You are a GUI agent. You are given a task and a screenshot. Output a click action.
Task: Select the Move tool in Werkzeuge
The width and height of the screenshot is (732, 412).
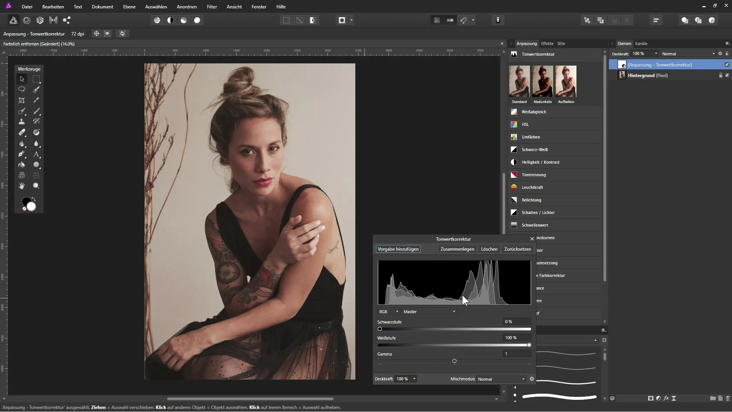pyautogui.click(x=22, y=79)
